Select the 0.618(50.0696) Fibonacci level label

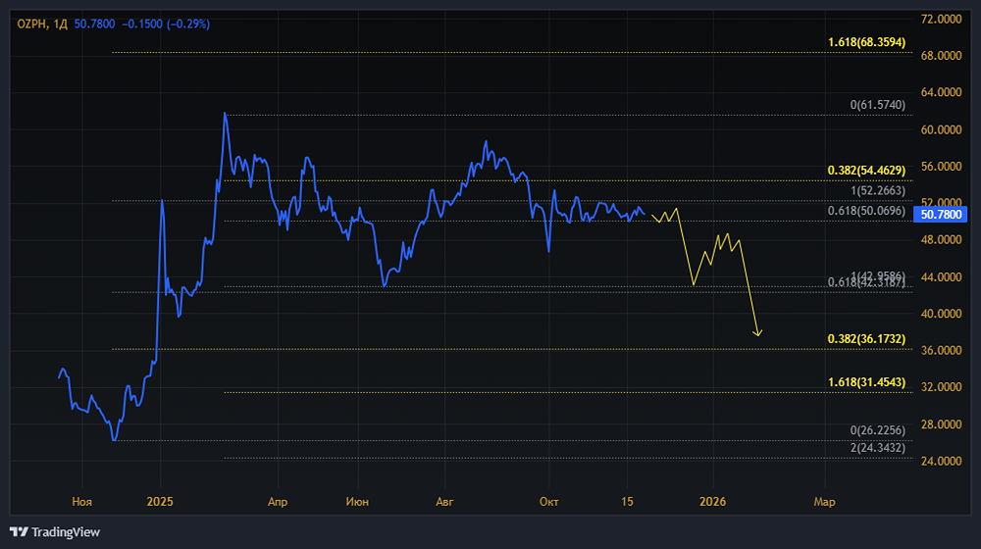(866, 211)
